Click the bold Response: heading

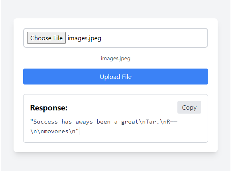click(x=49, y=108)
